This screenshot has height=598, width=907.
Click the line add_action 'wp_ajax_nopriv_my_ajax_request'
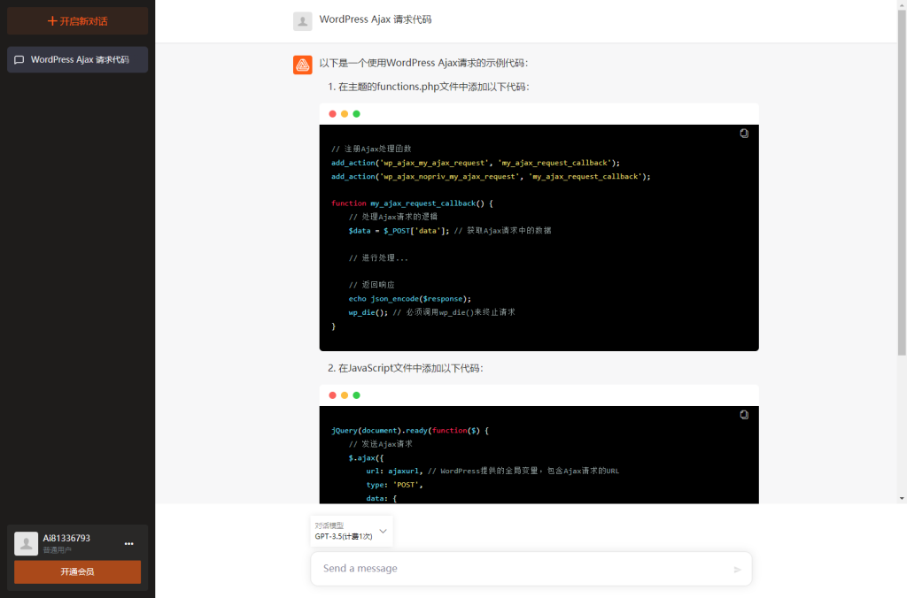(x=491, y=177)
